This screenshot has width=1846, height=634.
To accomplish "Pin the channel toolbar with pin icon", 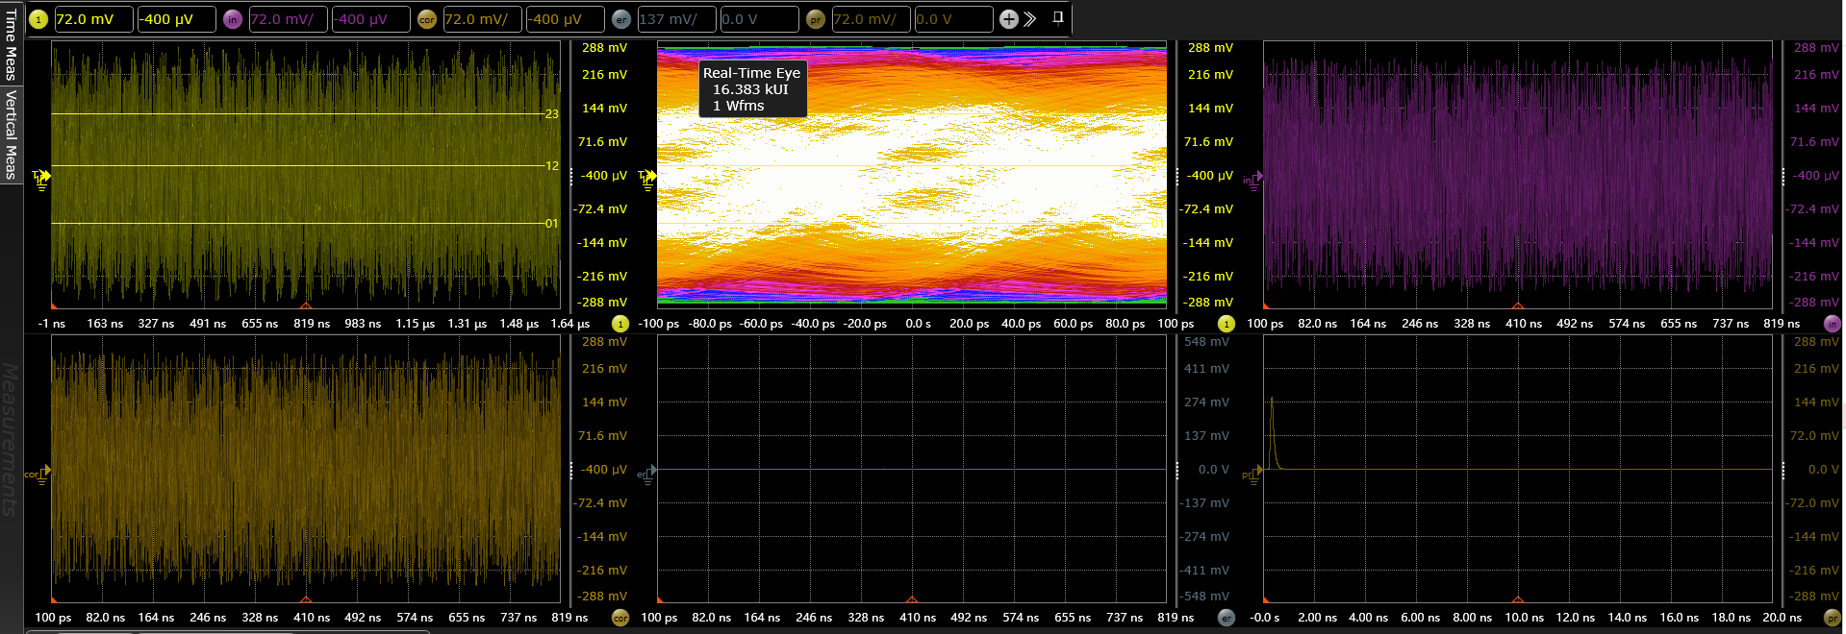I will pos(1058,17).
